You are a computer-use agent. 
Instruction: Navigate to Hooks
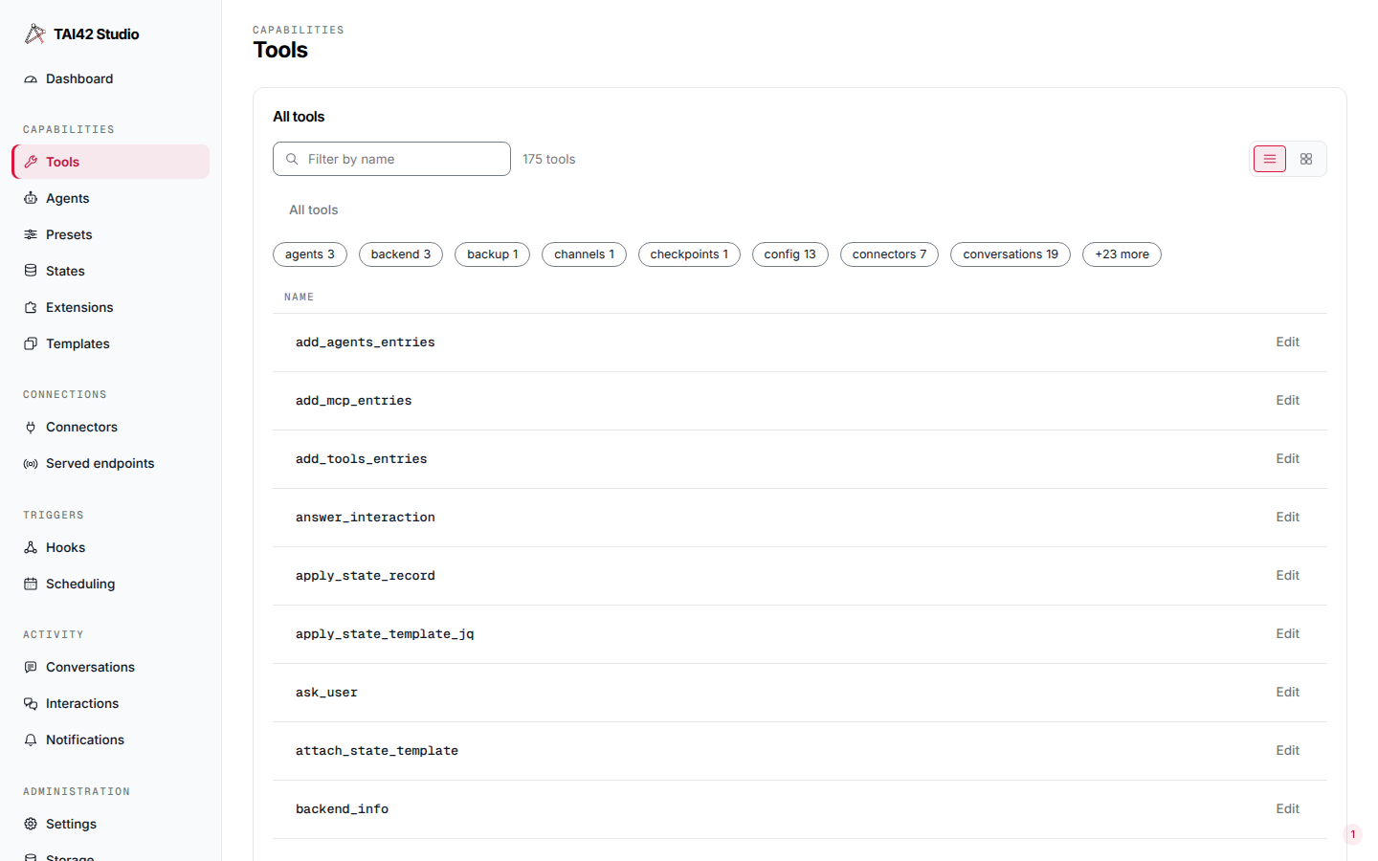click(x=111, y=547)
